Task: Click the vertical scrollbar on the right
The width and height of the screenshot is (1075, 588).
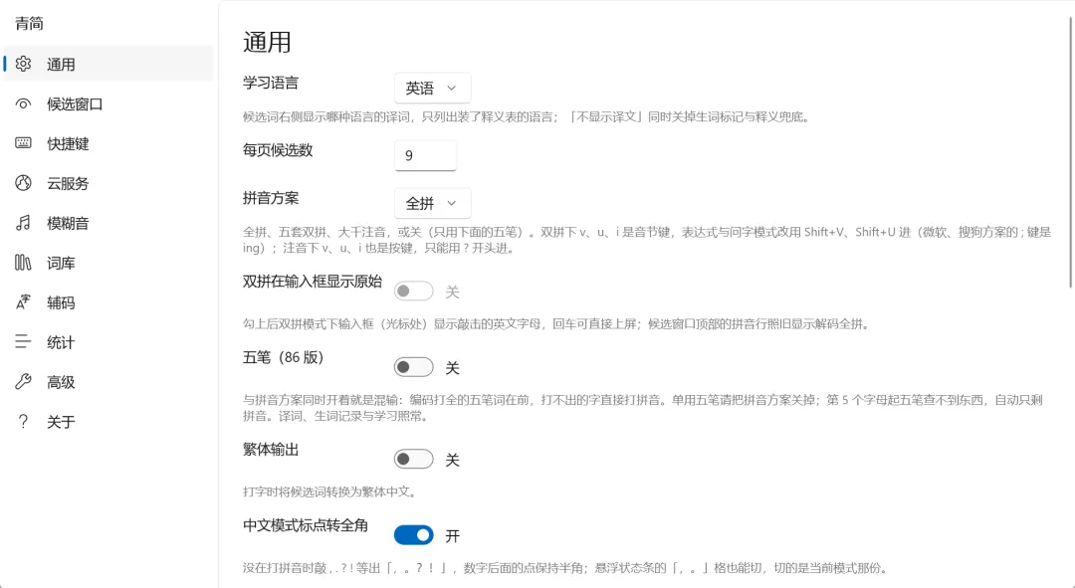Action: click(x=1071, y=151)
